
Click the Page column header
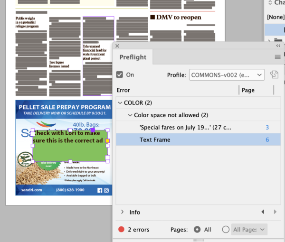248,90
